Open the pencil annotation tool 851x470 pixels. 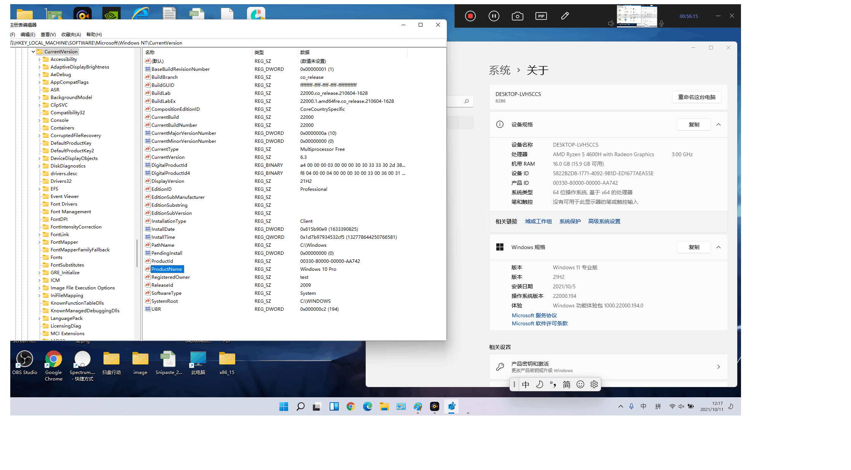point(565,16)
